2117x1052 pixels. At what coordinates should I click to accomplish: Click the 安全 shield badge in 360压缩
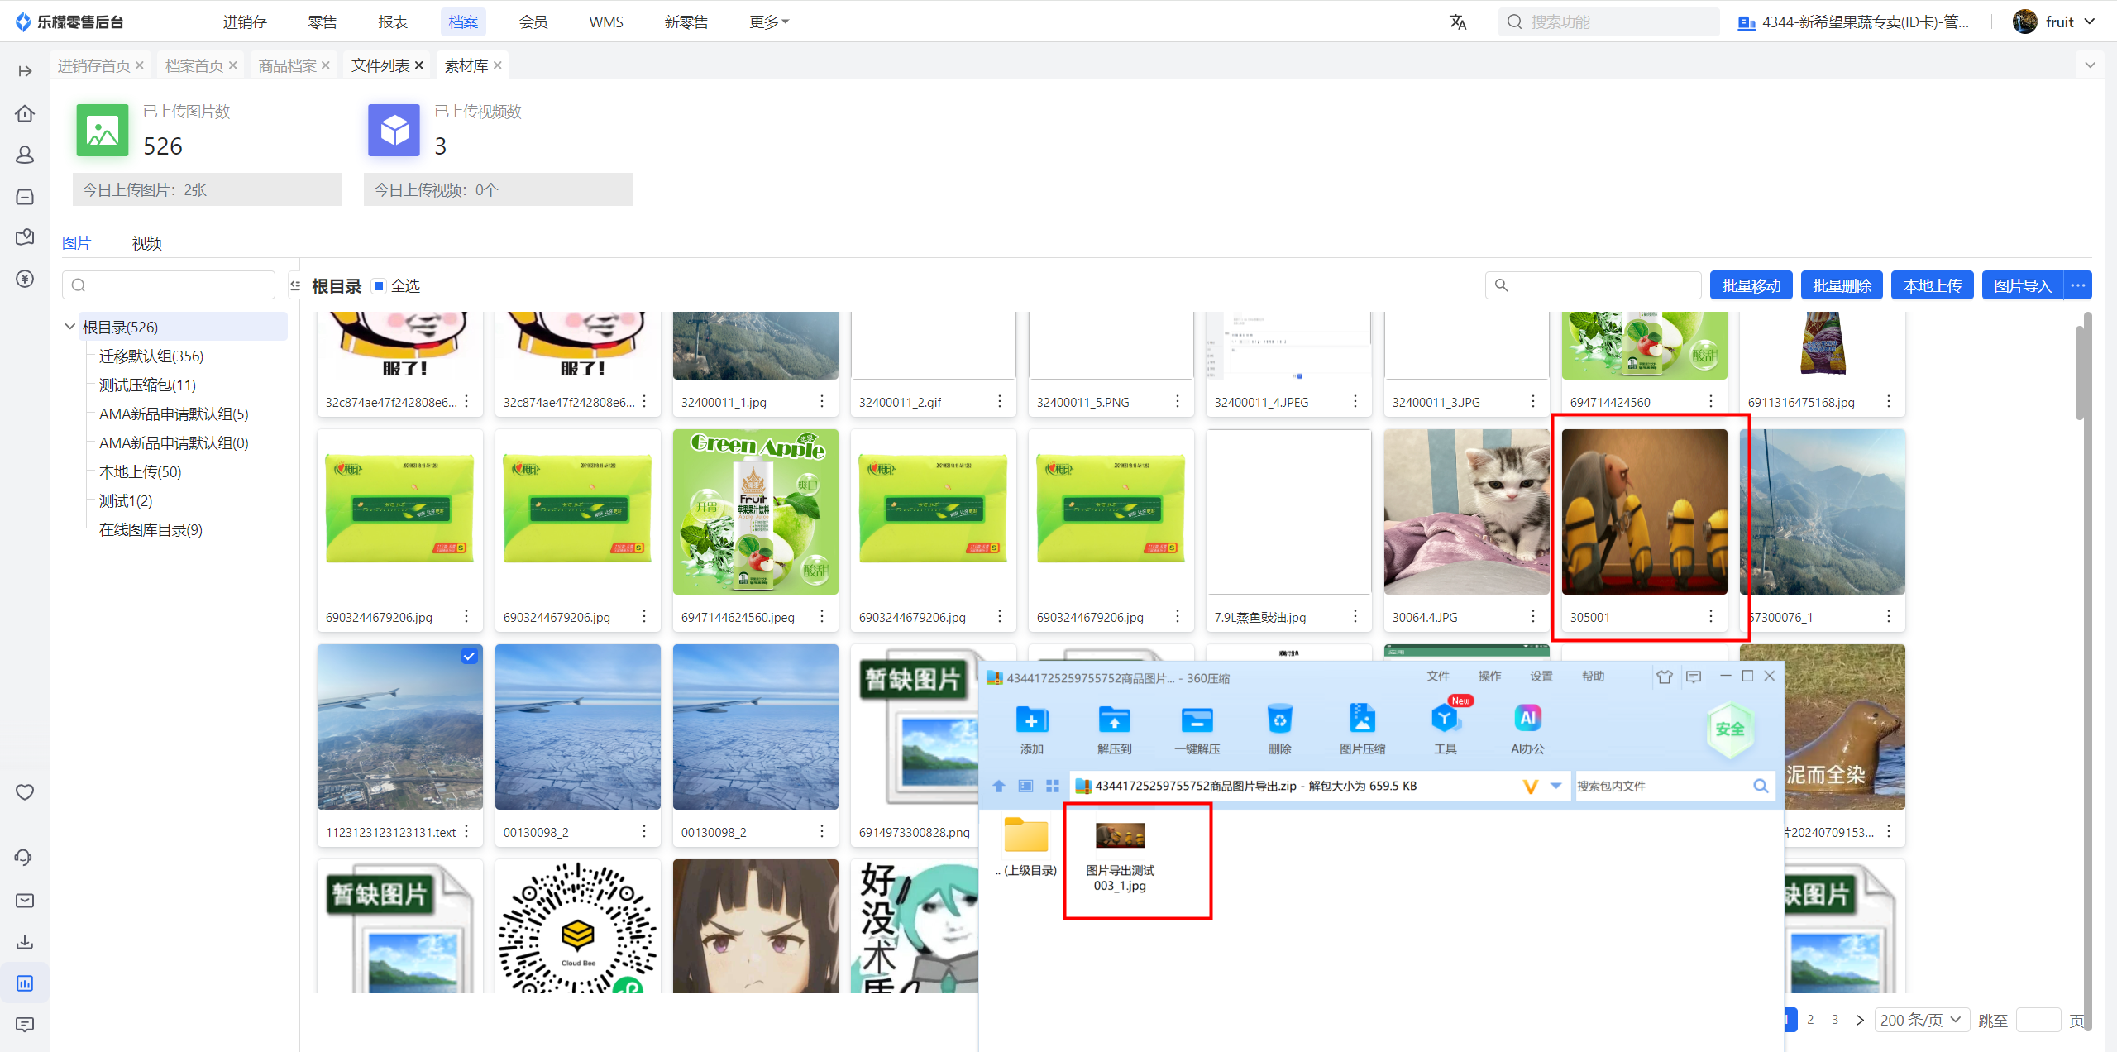pyautogui.click(x=1730, y=729)
